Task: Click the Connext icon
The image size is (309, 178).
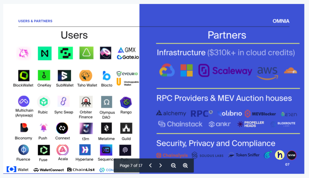Action: tap(62, 128)
